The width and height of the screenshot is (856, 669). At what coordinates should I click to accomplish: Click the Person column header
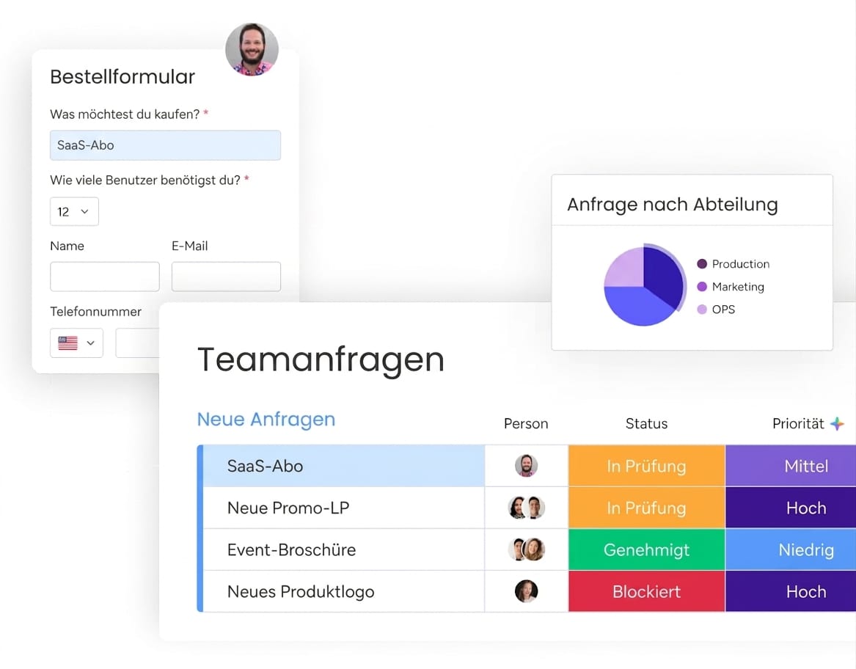526,424
